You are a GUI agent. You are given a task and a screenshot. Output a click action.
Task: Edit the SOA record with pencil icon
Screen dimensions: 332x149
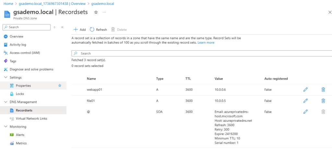tap(305, 112)
